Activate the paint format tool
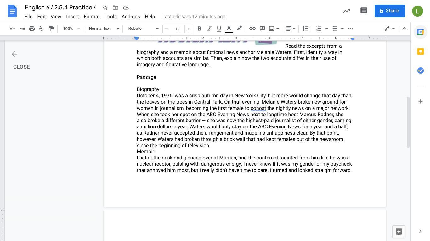This screenshot has height=241, width=430. 51,29
